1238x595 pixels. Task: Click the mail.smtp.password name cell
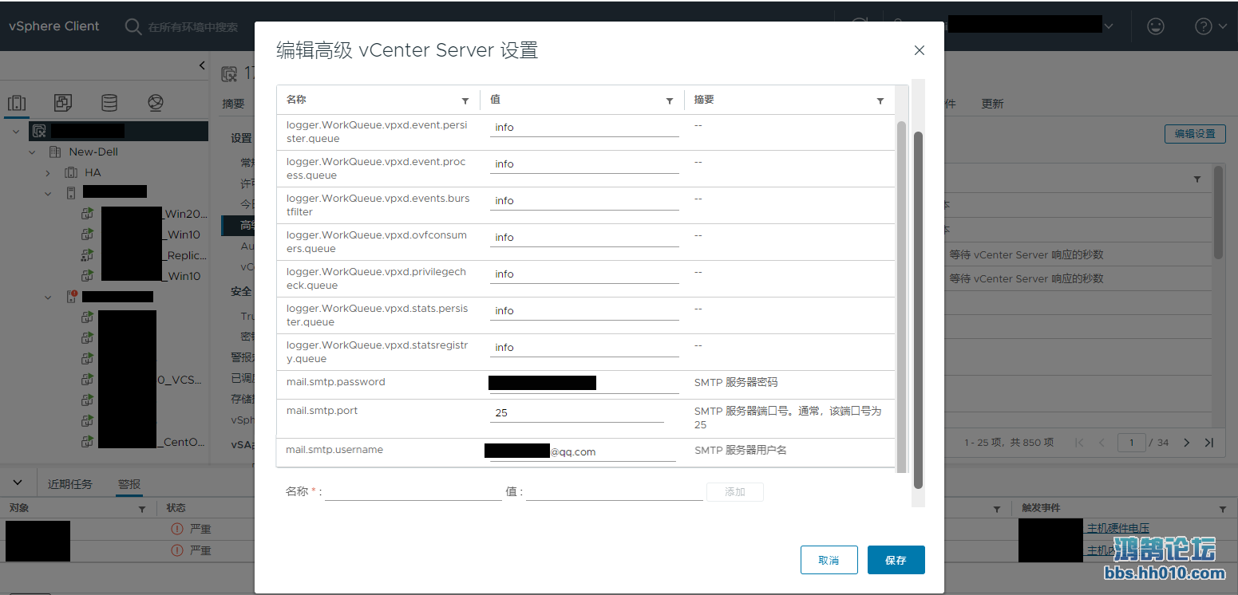pyautogui.click(x=336, y=382)
